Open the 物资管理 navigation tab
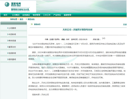The image size is (127, 99). click(x=36, y=15)
